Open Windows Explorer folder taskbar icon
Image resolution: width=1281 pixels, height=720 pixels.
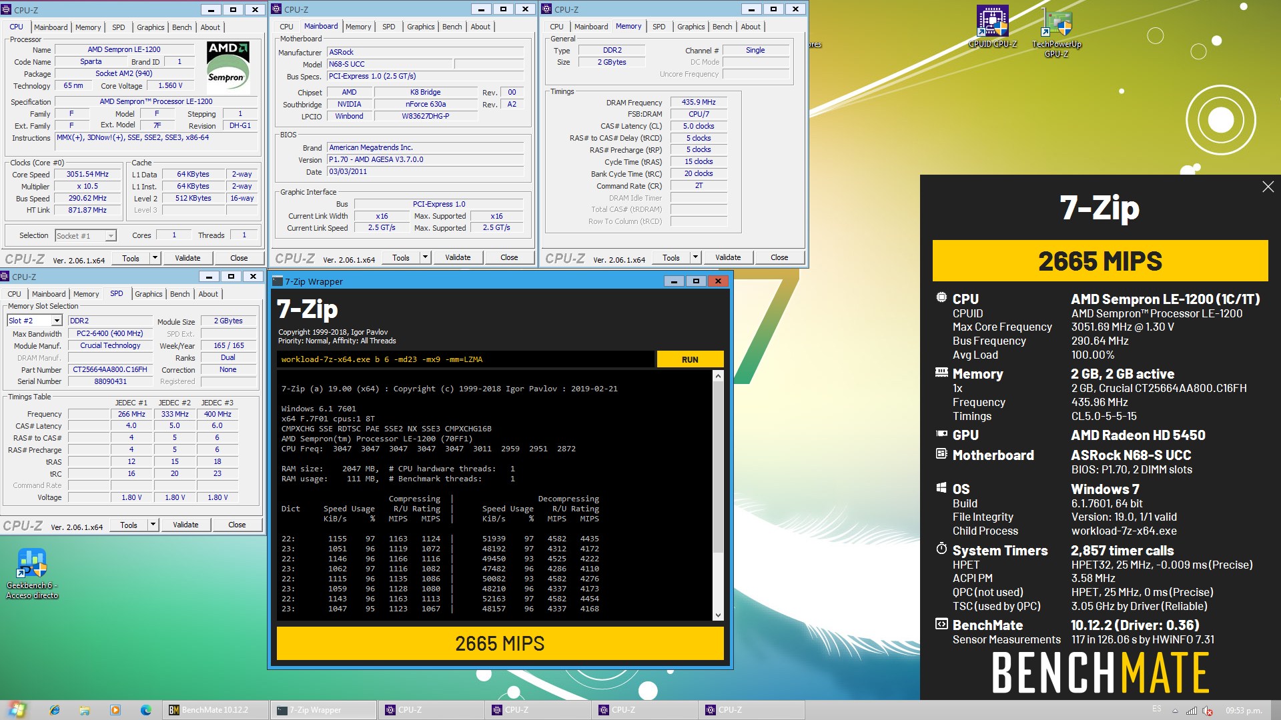coord(85,710)
